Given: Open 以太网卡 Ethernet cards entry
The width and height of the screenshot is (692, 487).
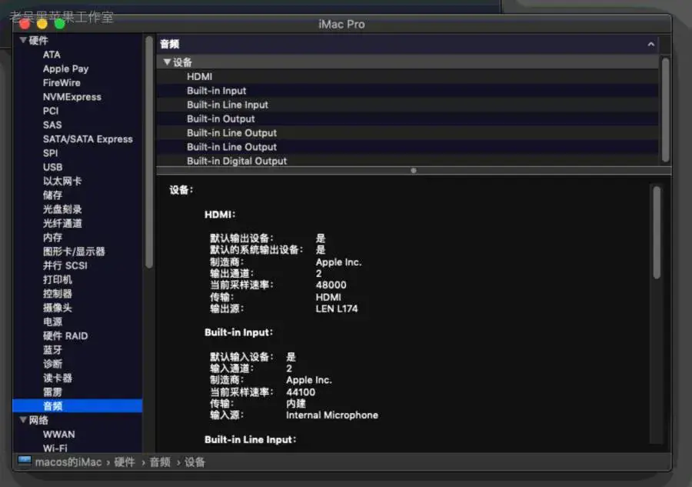Looking at the screenshot, I should tap(62, 181).
